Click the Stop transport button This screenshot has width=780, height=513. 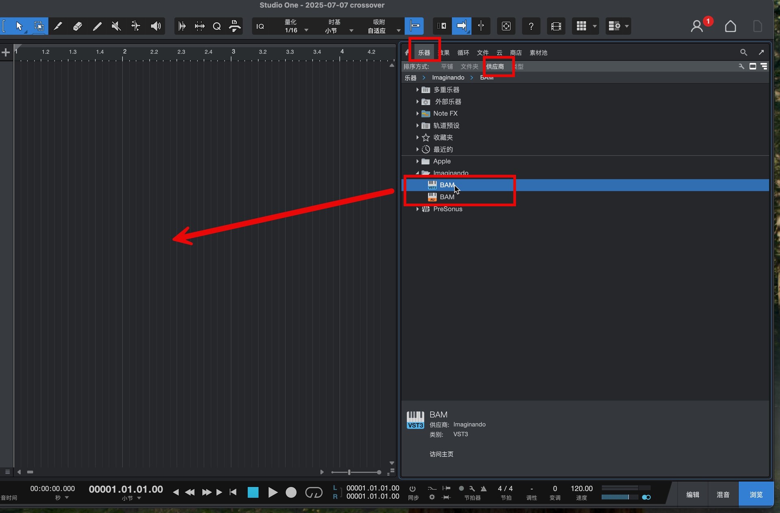253,493
